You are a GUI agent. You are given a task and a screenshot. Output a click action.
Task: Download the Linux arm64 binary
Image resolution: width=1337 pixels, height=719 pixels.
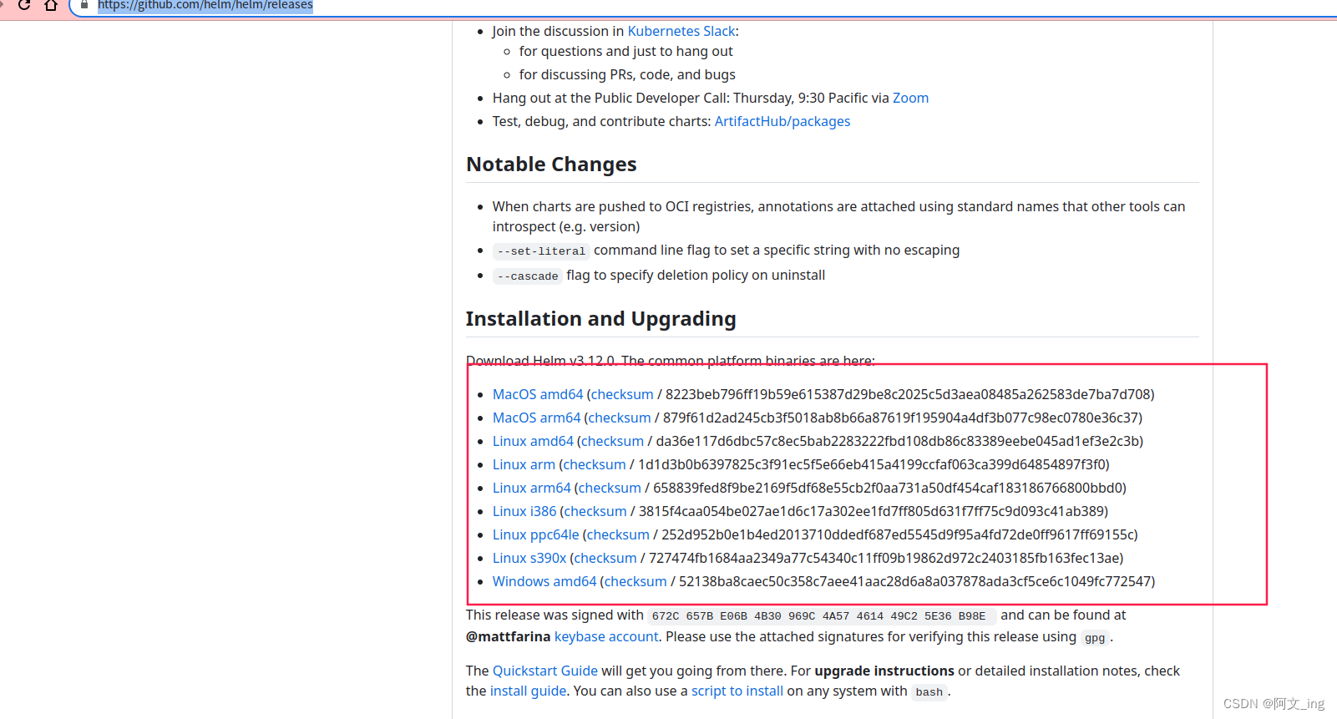[531, 487]
